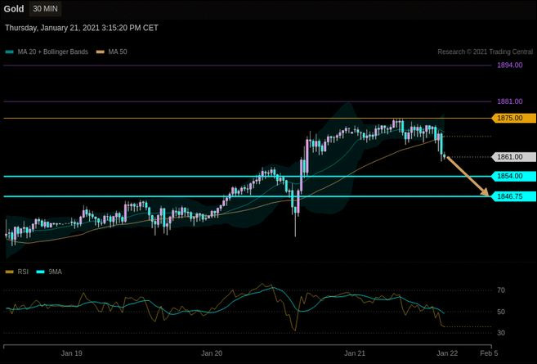Select the Jan 20 date on time axis
The width and height of the screenshot is (537, 364).
coord(212,353)
